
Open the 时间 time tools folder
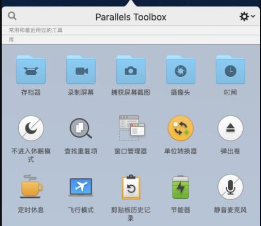(230, 70)
